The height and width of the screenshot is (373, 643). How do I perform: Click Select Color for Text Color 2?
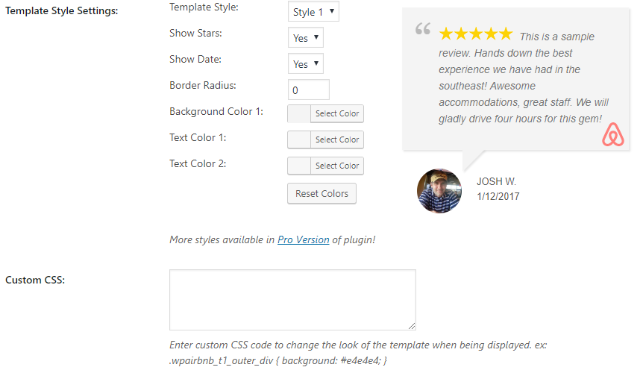click(337, 166)
